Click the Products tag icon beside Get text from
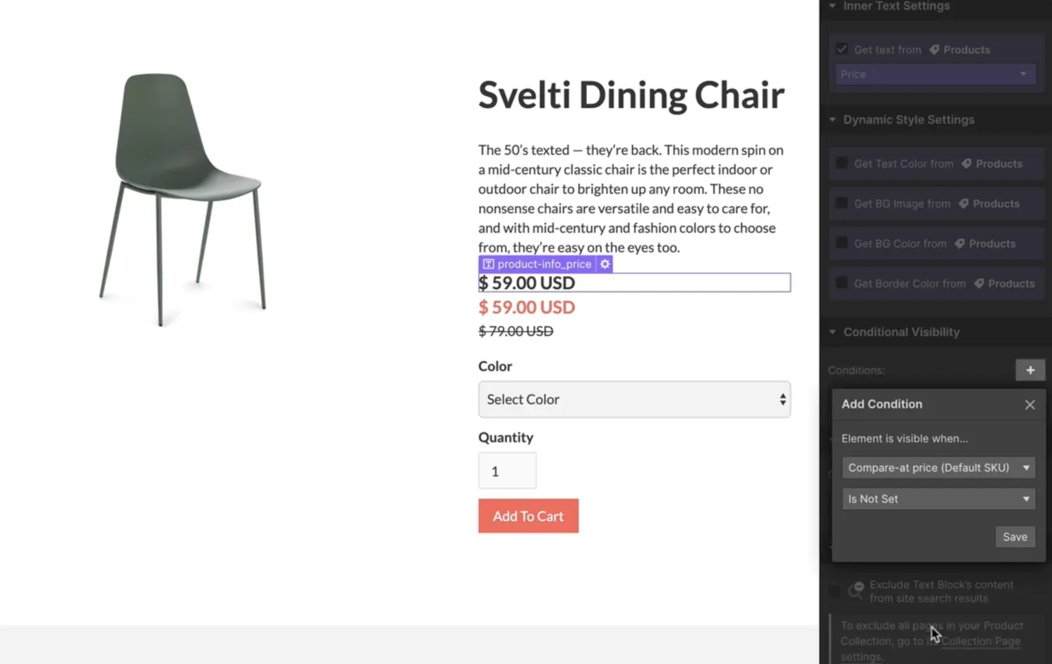Viewport: 1052px width, 664px height. tap(934, 50)
